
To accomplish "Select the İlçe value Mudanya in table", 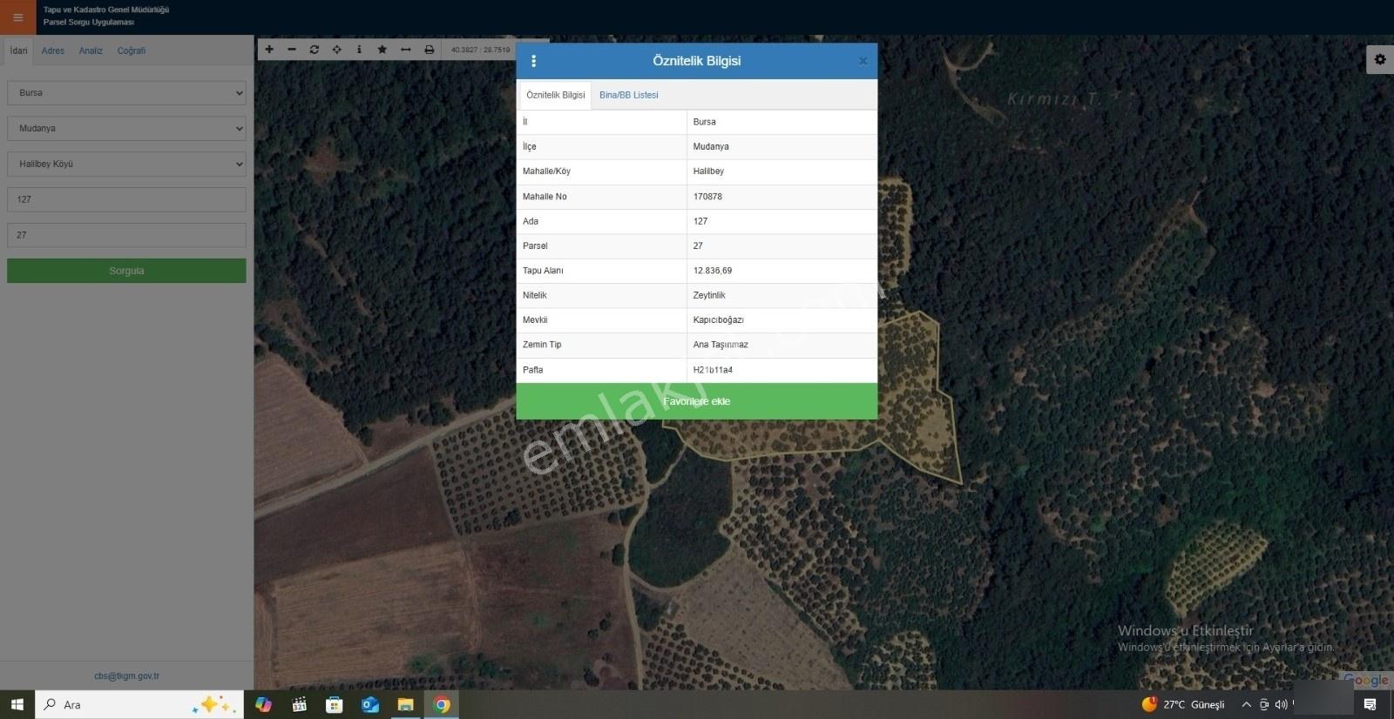I will click(x=711, y=146).
